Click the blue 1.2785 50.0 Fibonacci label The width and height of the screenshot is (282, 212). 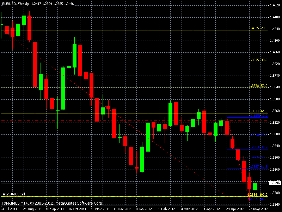(x=258, y=157)
